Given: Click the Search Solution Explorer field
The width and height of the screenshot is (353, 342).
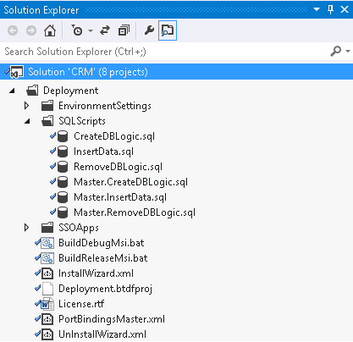Looking at the screenshot, I should tap(165, 52).
